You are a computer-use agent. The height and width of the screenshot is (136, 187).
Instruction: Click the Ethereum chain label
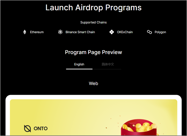pos(37,32)
